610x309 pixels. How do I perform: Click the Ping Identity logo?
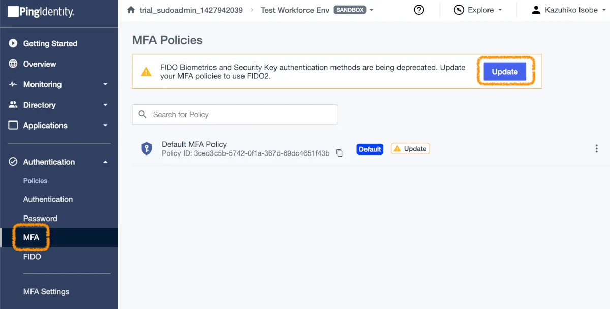41,11
